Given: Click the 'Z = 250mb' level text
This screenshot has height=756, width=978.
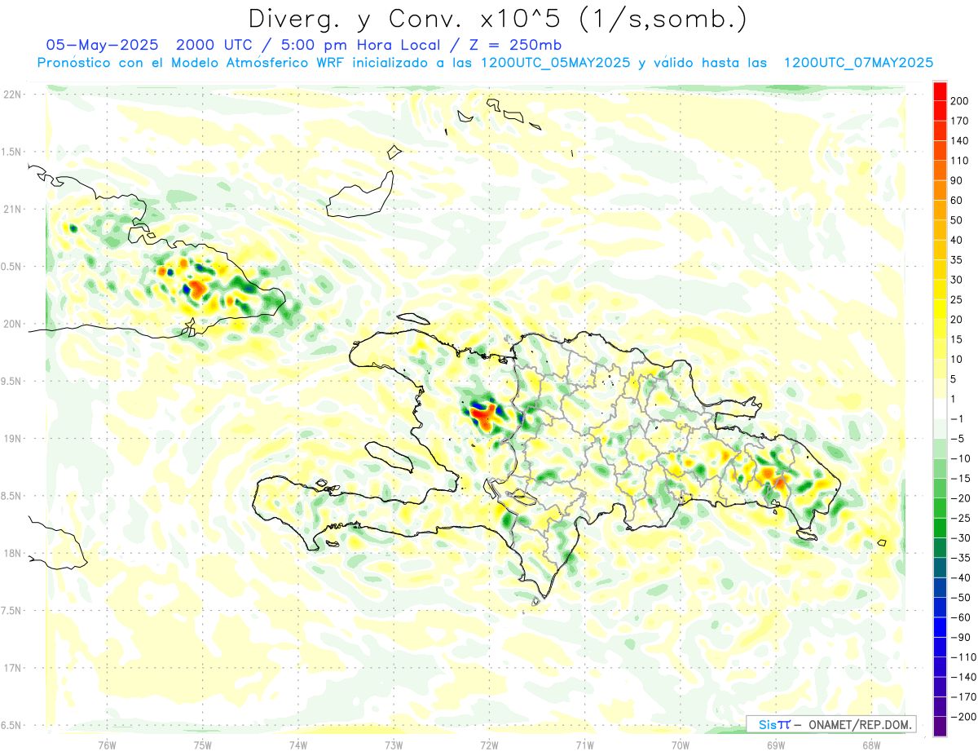Looking at the screenshot, I should (x=514, y=45).
